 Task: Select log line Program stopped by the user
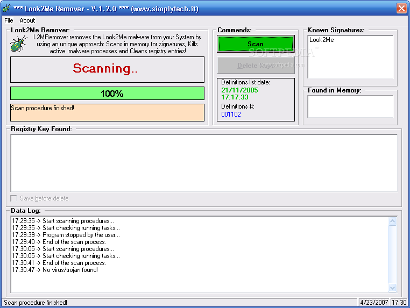point(66,235)
